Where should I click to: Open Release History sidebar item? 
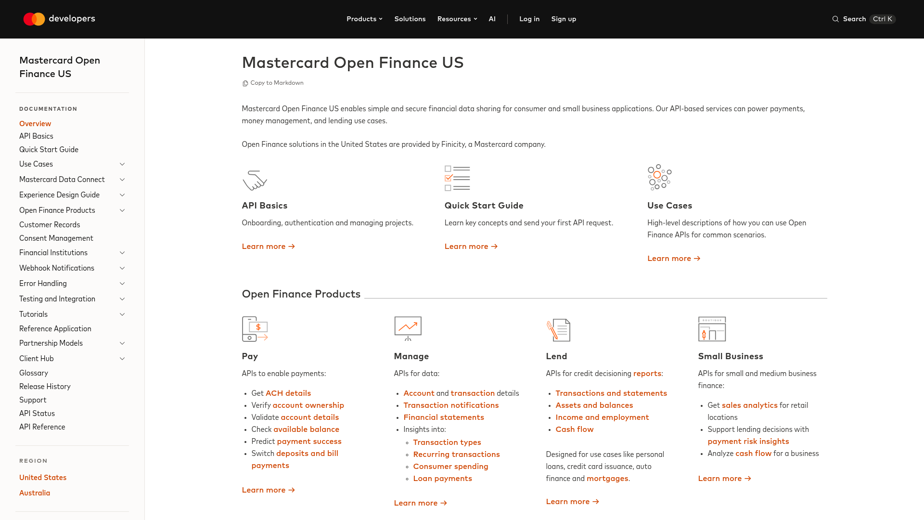click(x=45, y=387)
